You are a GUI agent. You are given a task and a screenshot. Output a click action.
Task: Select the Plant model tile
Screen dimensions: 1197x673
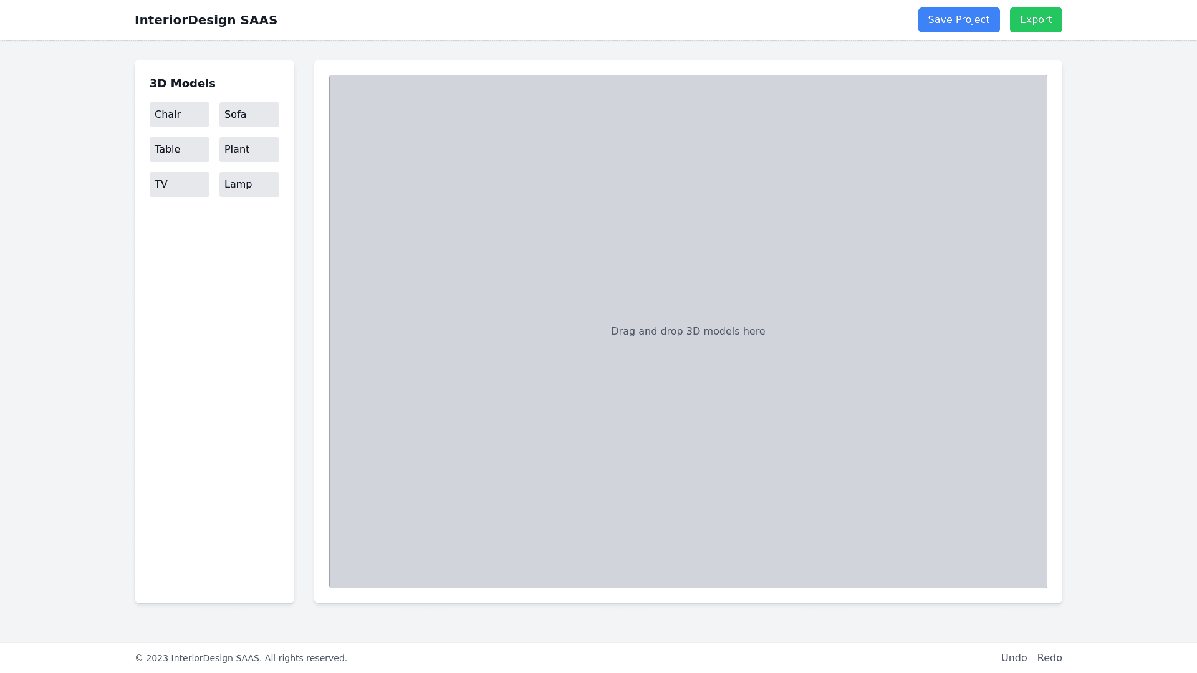click(x=249, y=150)
